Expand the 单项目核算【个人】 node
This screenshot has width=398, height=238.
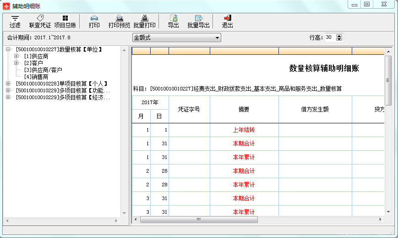8,83
